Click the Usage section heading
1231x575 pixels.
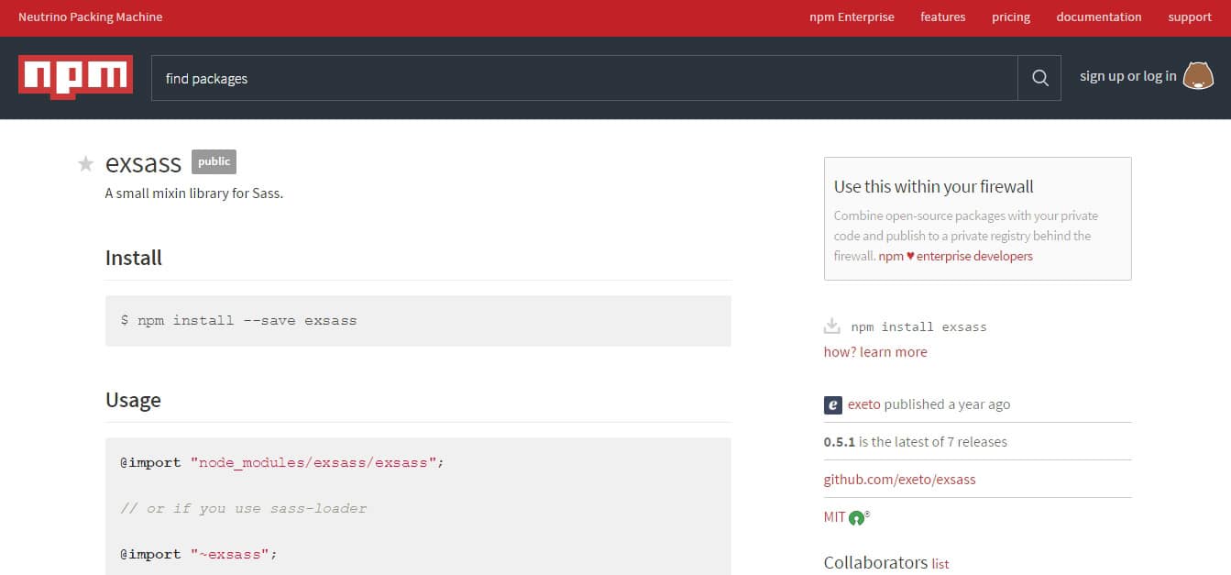[133, 401]
